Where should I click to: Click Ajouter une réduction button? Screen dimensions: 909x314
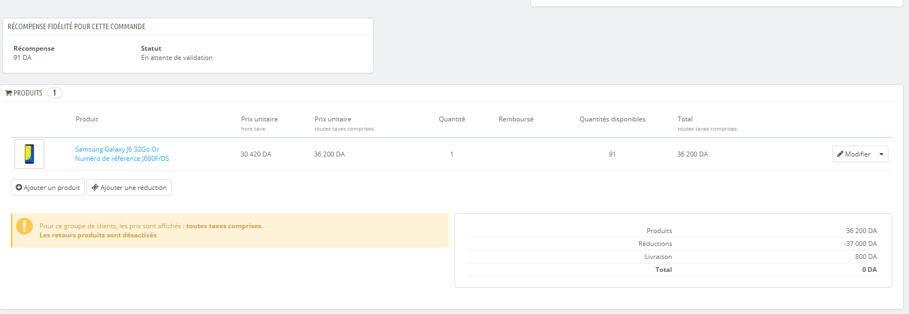[129, 188]
